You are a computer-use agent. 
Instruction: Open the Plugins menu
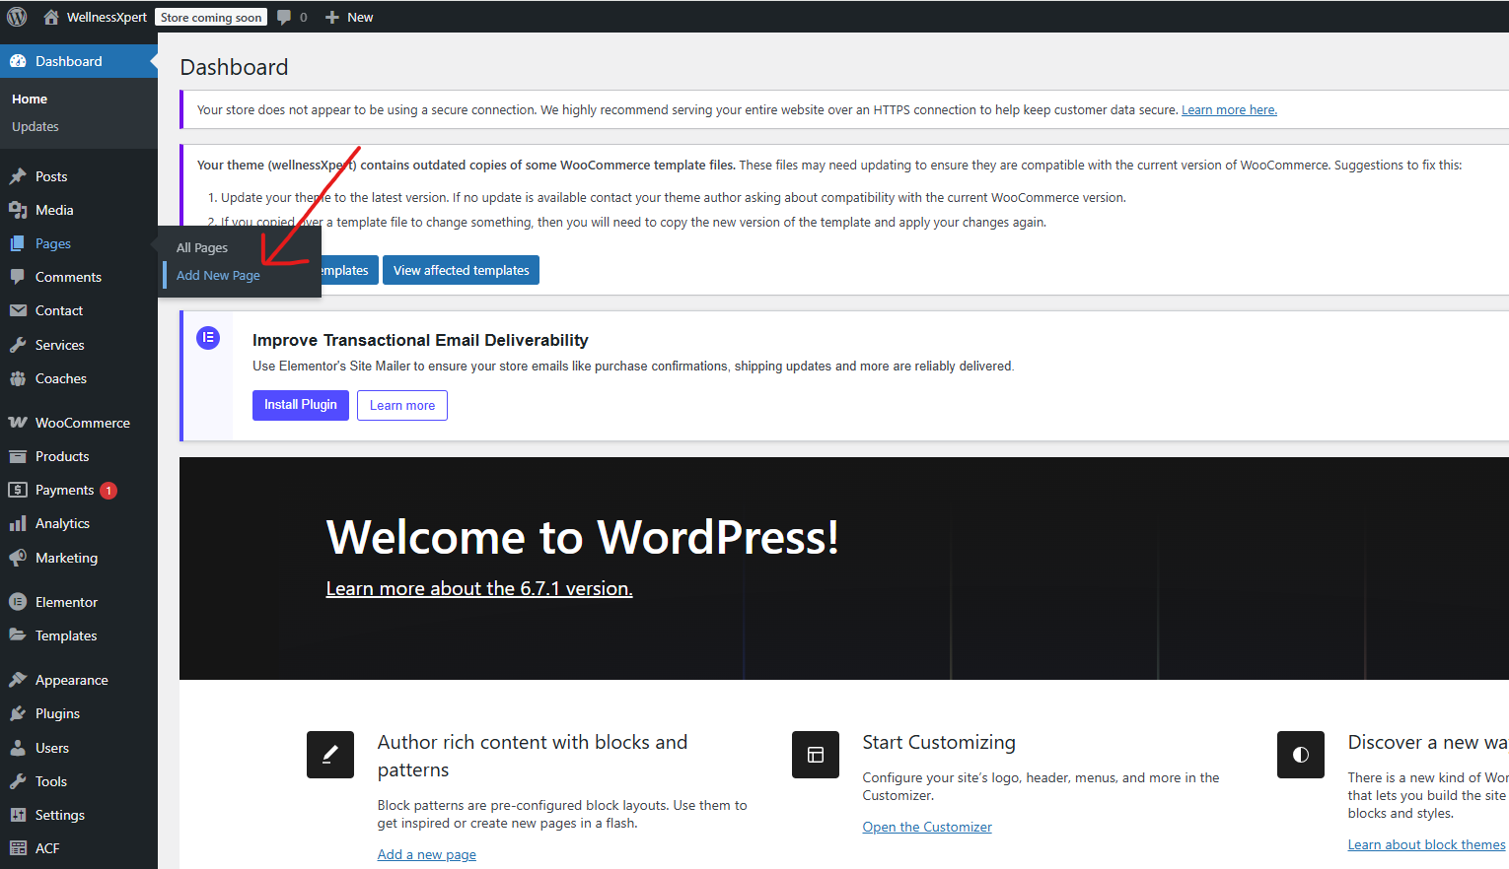79,713
